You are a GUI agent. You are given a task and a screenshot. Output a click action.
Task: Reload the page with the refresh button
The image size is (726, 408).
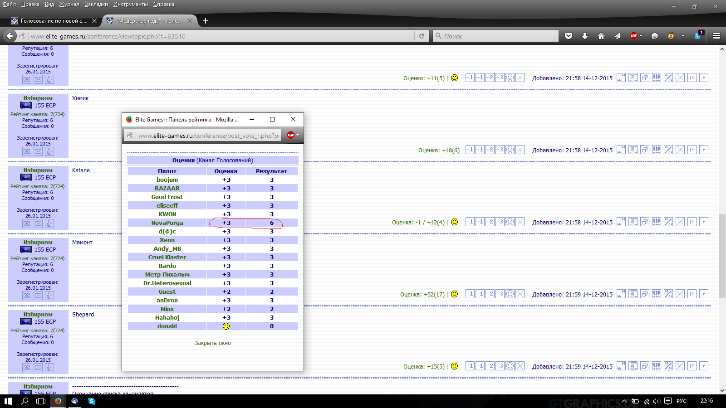pyautogui.click(x=422, y=36)
